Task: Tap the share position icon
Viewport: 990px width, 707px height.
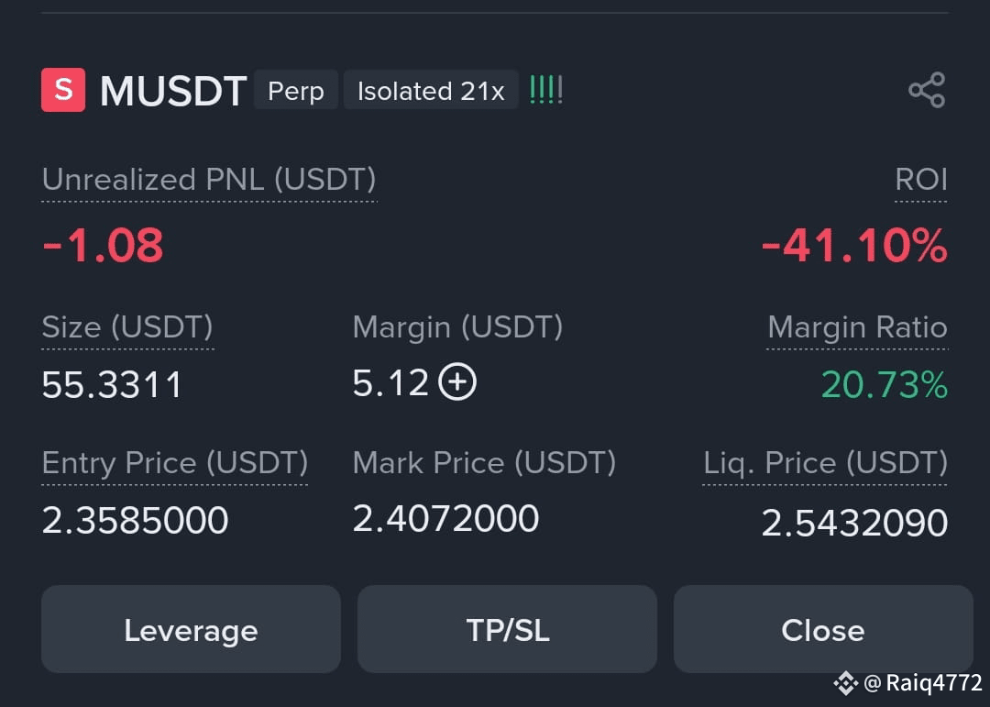Action: [927, 90]
